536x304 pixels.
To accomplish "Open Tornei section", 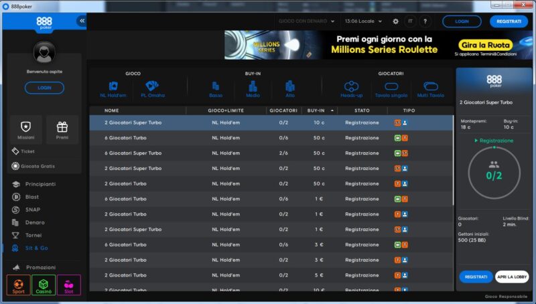I will click(x=27, y=235).
